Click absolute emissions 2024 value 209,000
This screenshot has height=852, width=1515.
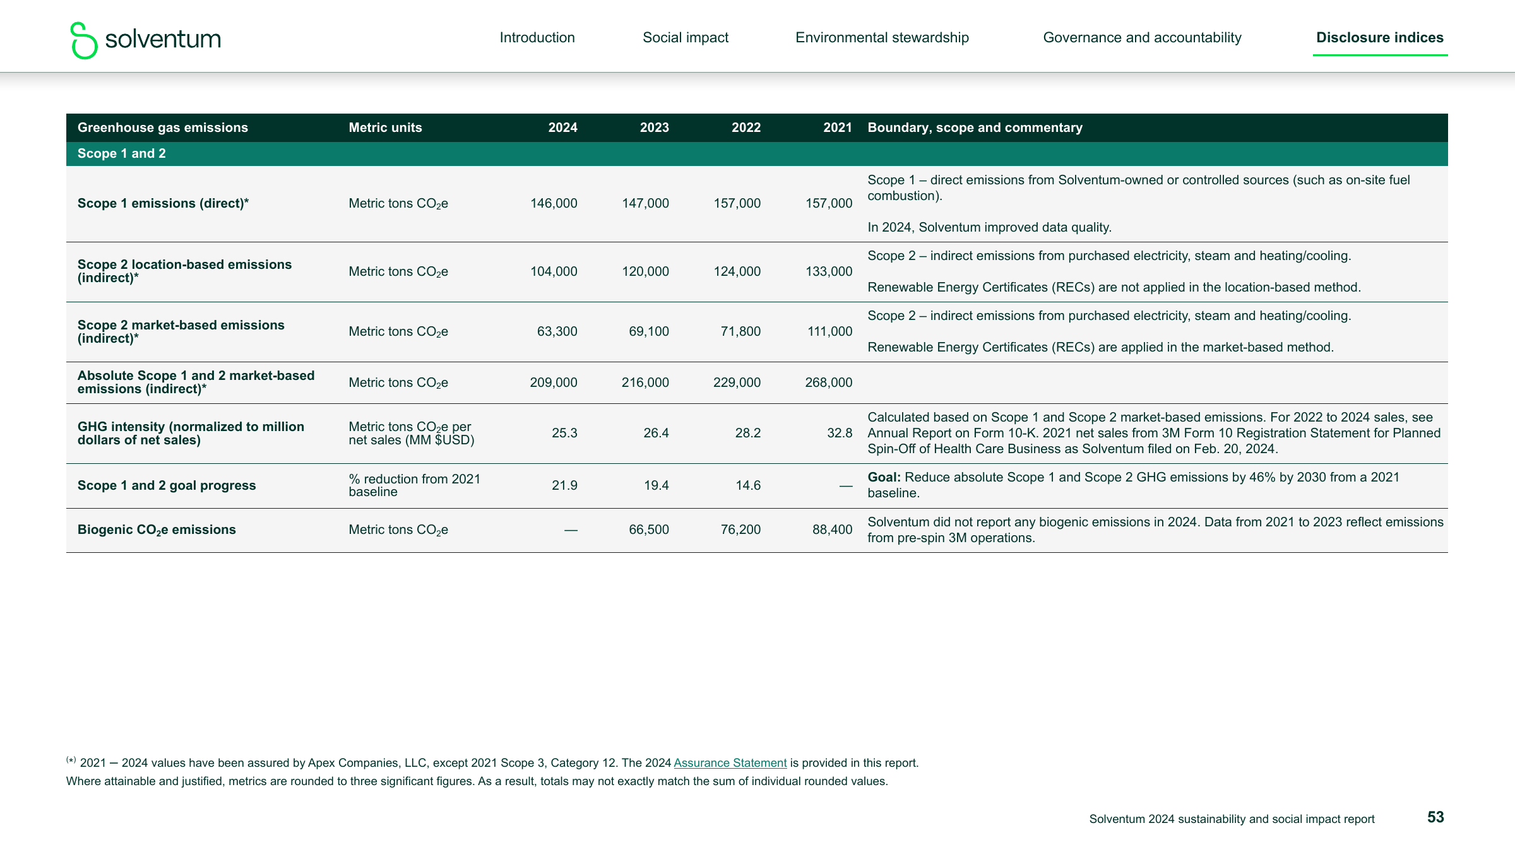[x=554, y=382]
